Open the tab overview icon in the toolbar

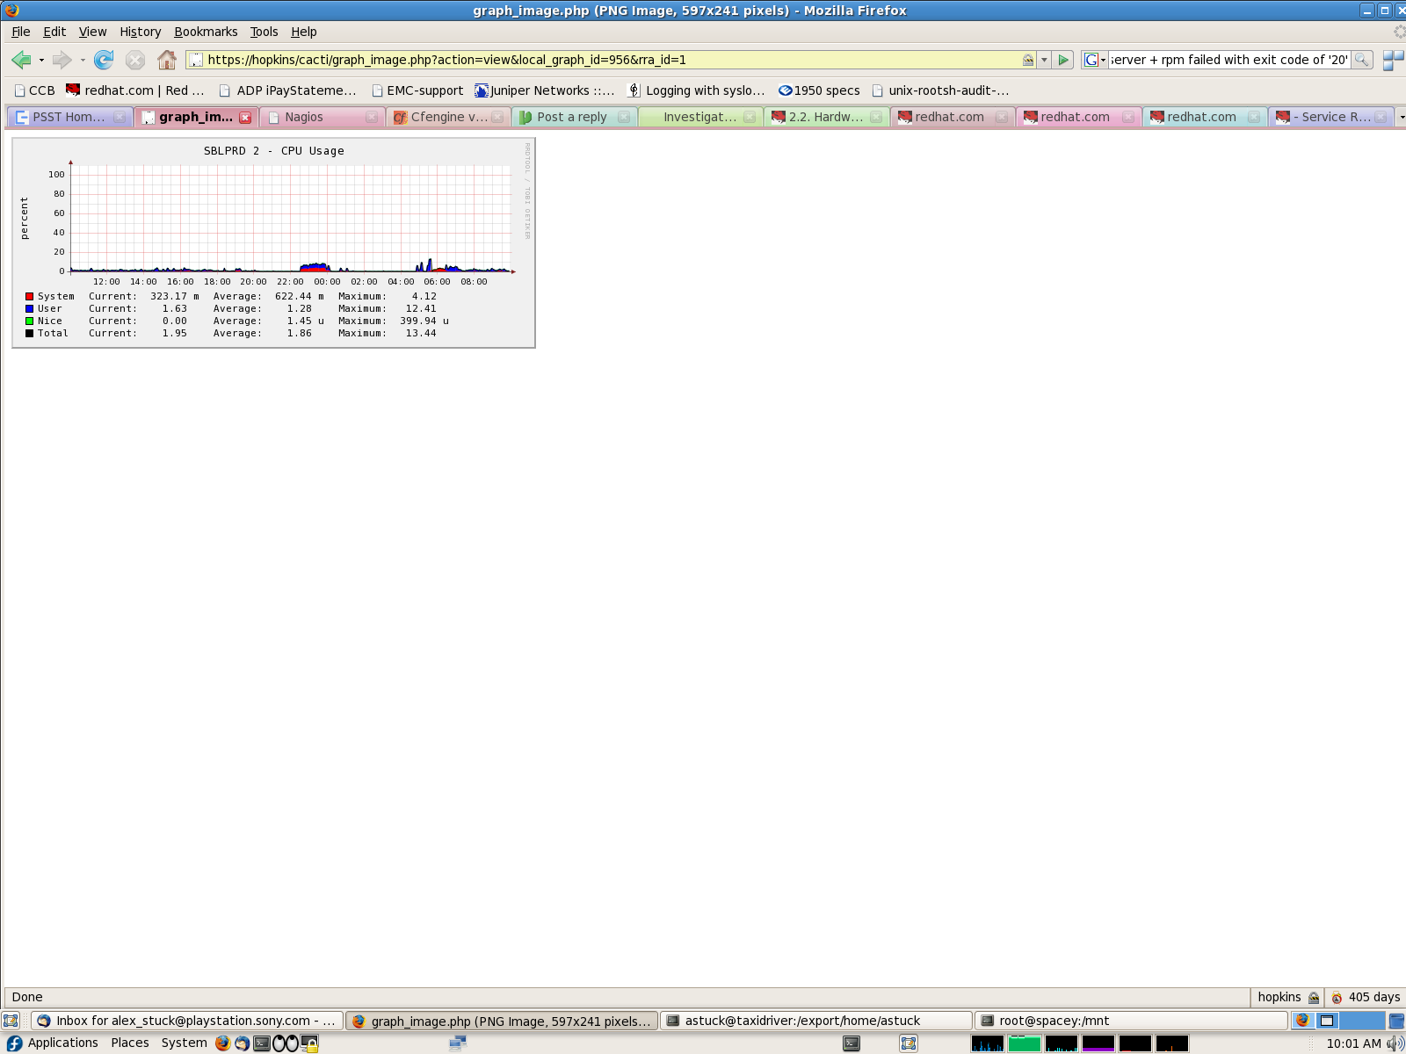[1393, 60]
